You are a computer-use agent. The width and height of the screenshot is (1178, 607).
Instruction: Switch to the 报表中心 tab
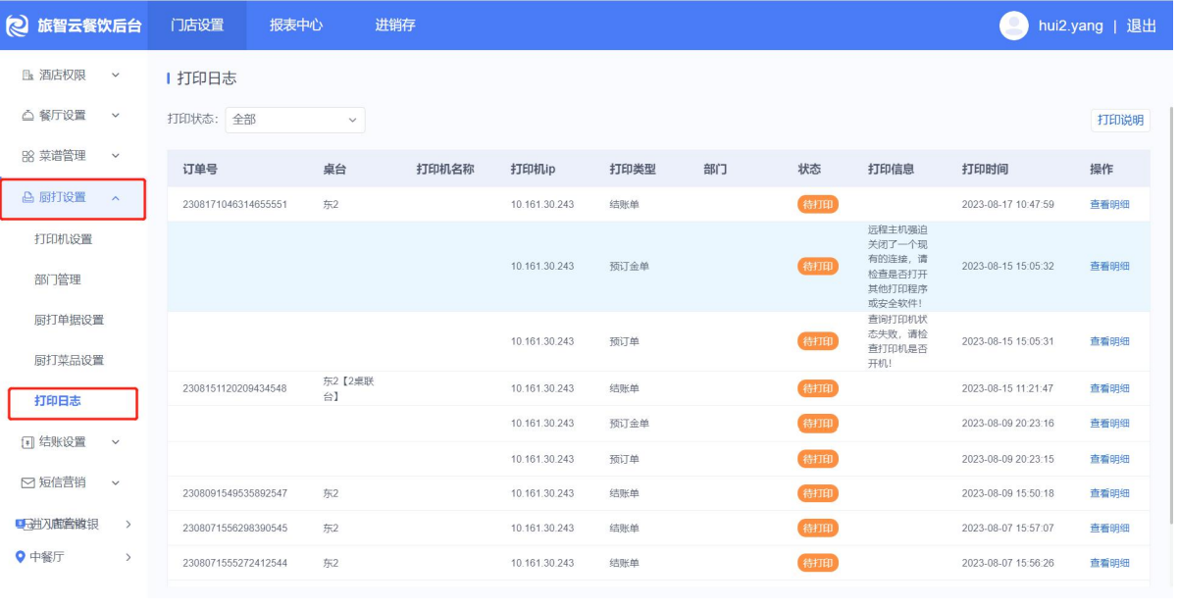[296, 25]
